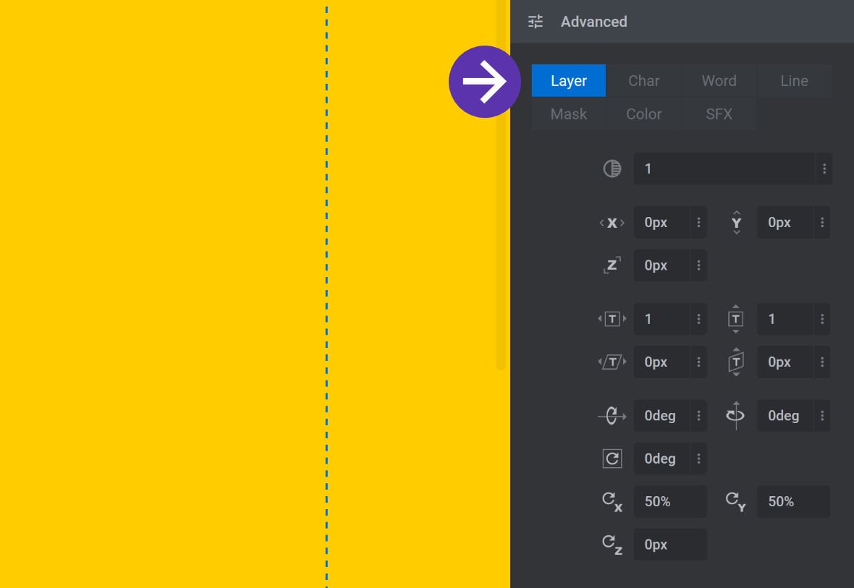
Task: Click the horizontal skew icon
Action: 612,362
